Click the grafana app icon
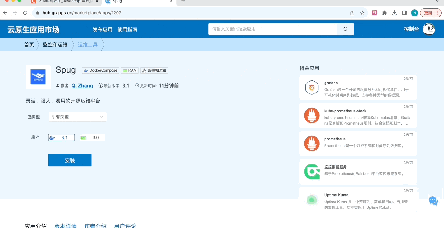 click(x=312, y=88)
